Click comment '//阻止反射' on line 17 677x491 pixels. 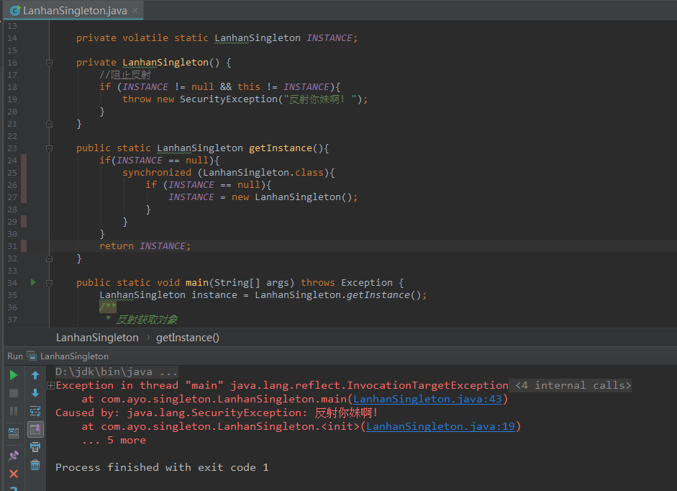coord(124,75)
